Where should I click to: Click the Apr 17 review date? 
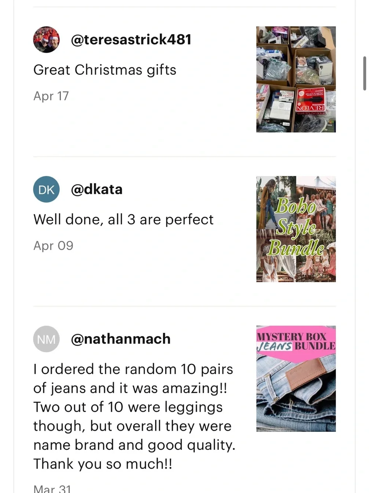[x=51, y=96]
